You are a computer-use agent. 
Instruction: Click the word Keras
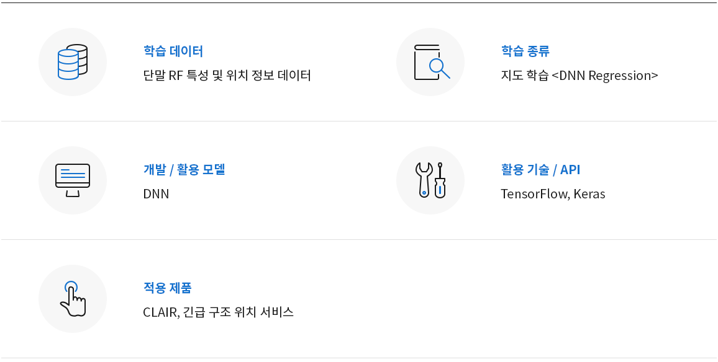pos(589,194)
